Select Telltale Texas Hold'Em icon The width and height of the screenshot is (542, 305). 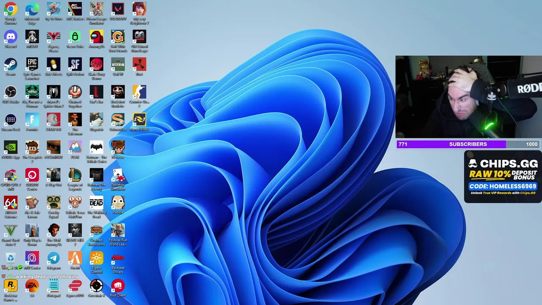pyautogui.click(x=75, y=202)
